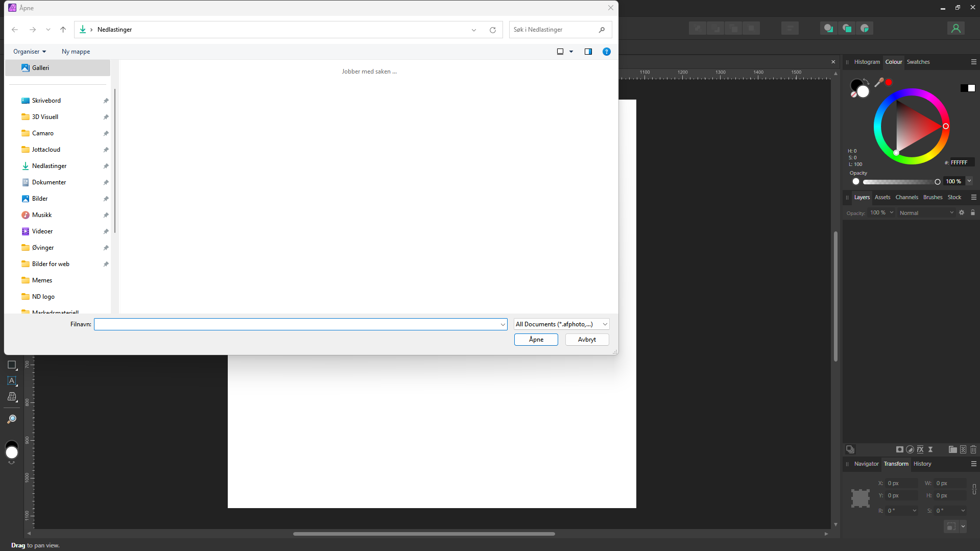Click the Account person icon

pos(956,29)
